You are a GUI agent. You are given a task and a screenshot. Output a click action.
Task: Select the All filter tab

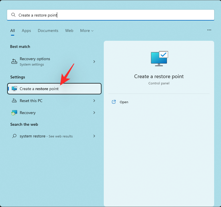pyautogui.click(x=13, y=31)
